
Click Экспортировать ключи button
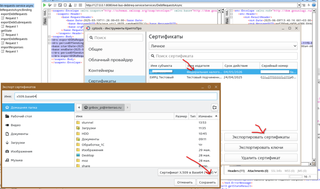261,147
